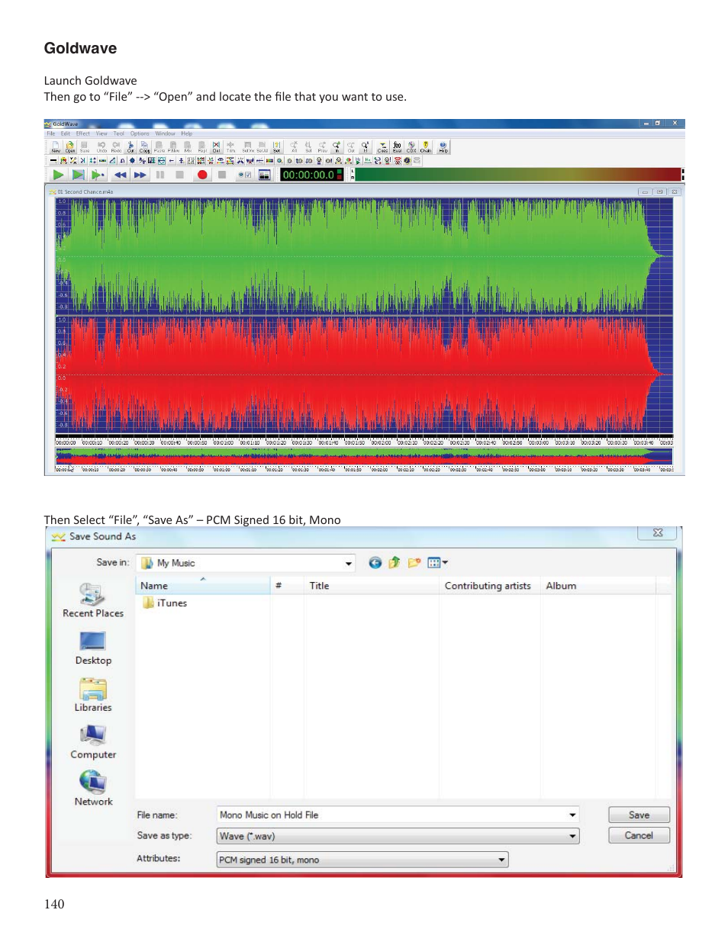Open Network in Save dialog sidebar
This screenshot has width=728, height=942.
click(93, 789)
